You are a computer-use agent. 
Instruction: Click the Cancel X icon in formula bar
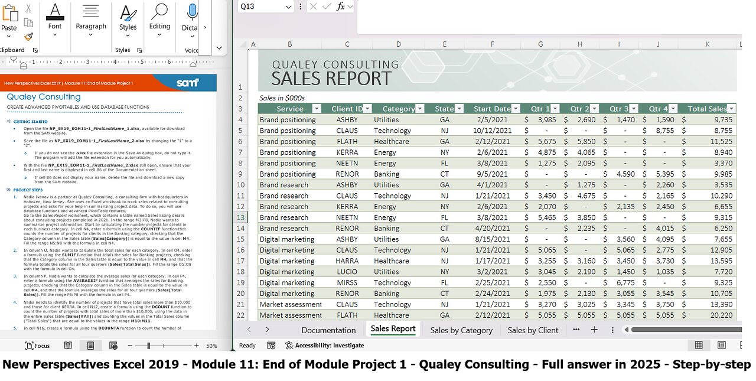pos(313,6)
